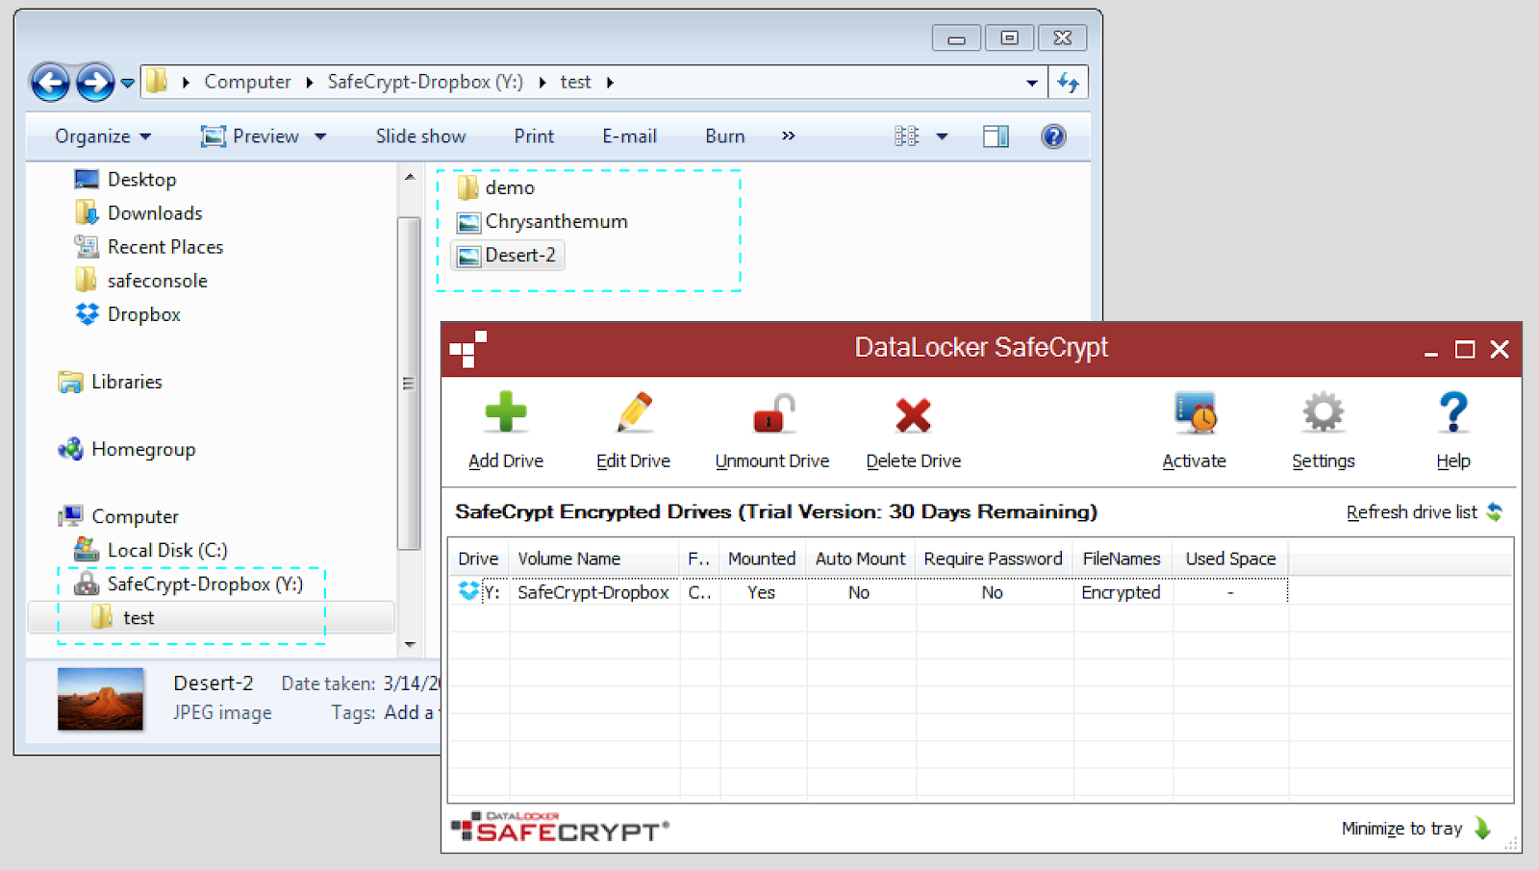Screen dimensions: 1539x870
Task: Select safeconsole in navigation pane
Action: click(158, 281)
